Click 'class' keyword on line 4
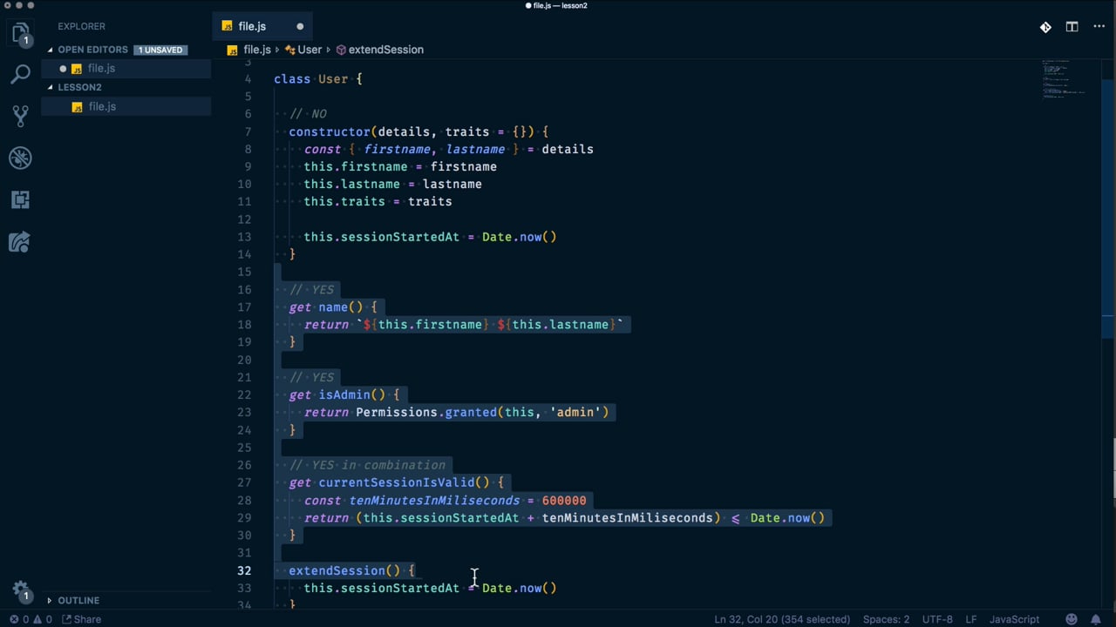The width and height of the screenshot is (1116, 627). tap(292, 79)
